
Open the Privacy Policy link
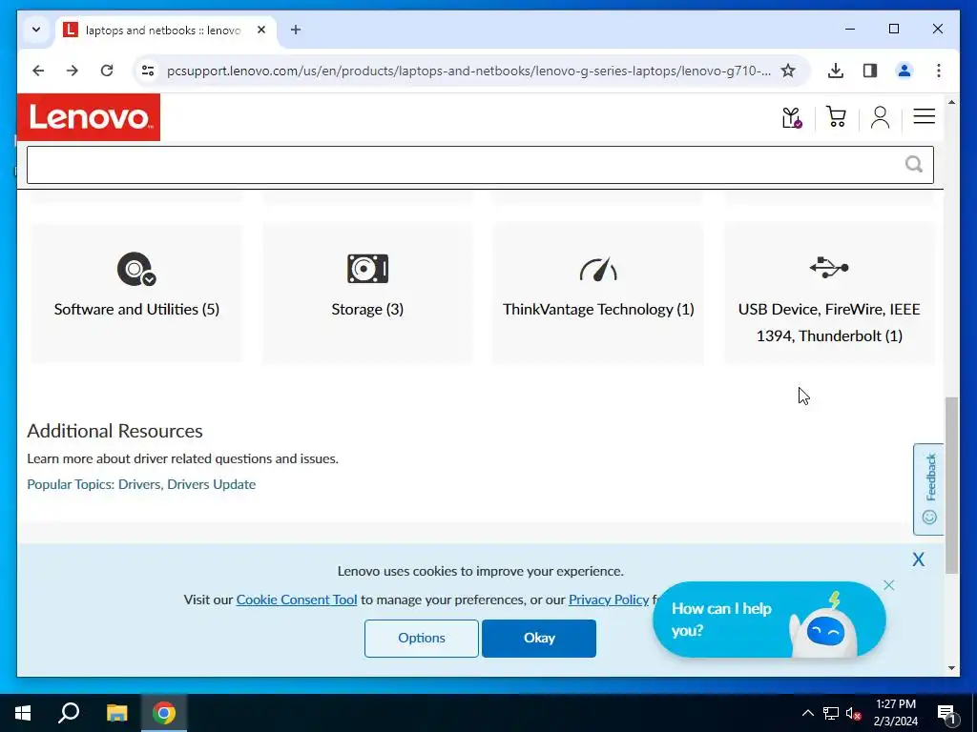tap(609, 600)
